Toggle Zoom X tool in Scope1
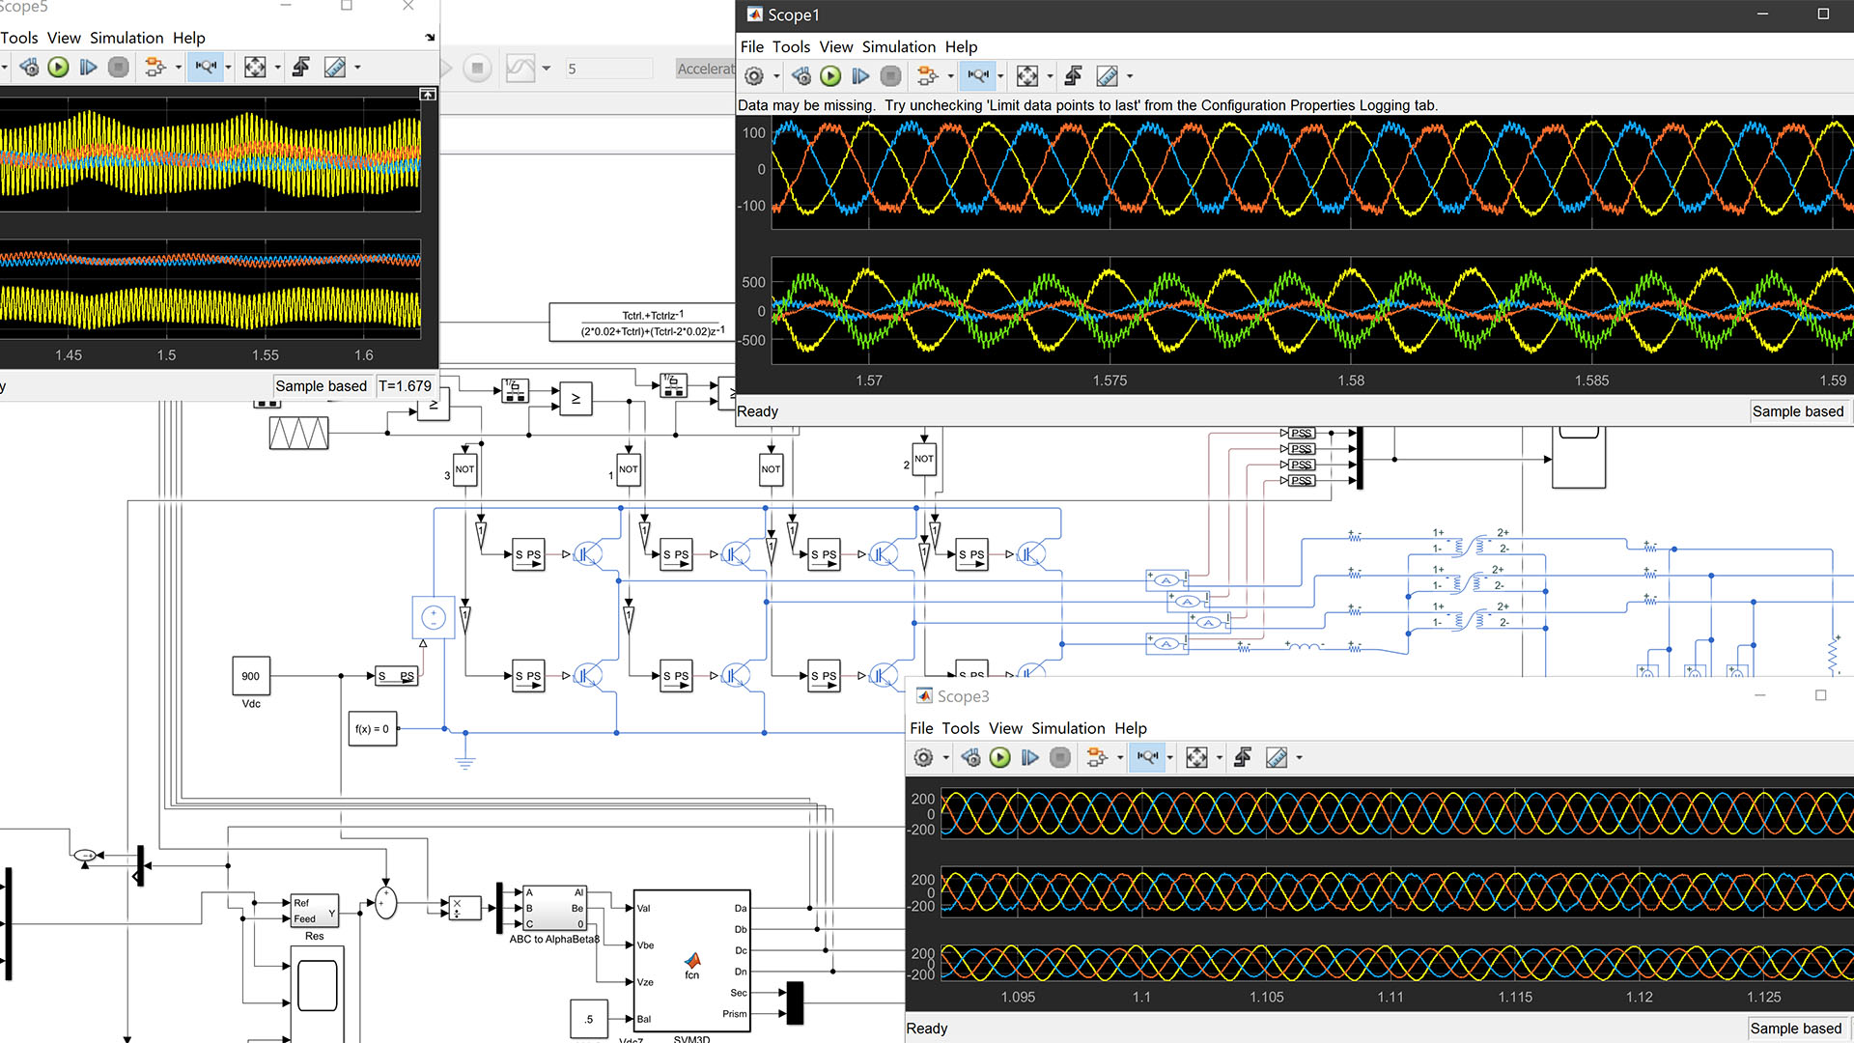 (x=978, y=76)
